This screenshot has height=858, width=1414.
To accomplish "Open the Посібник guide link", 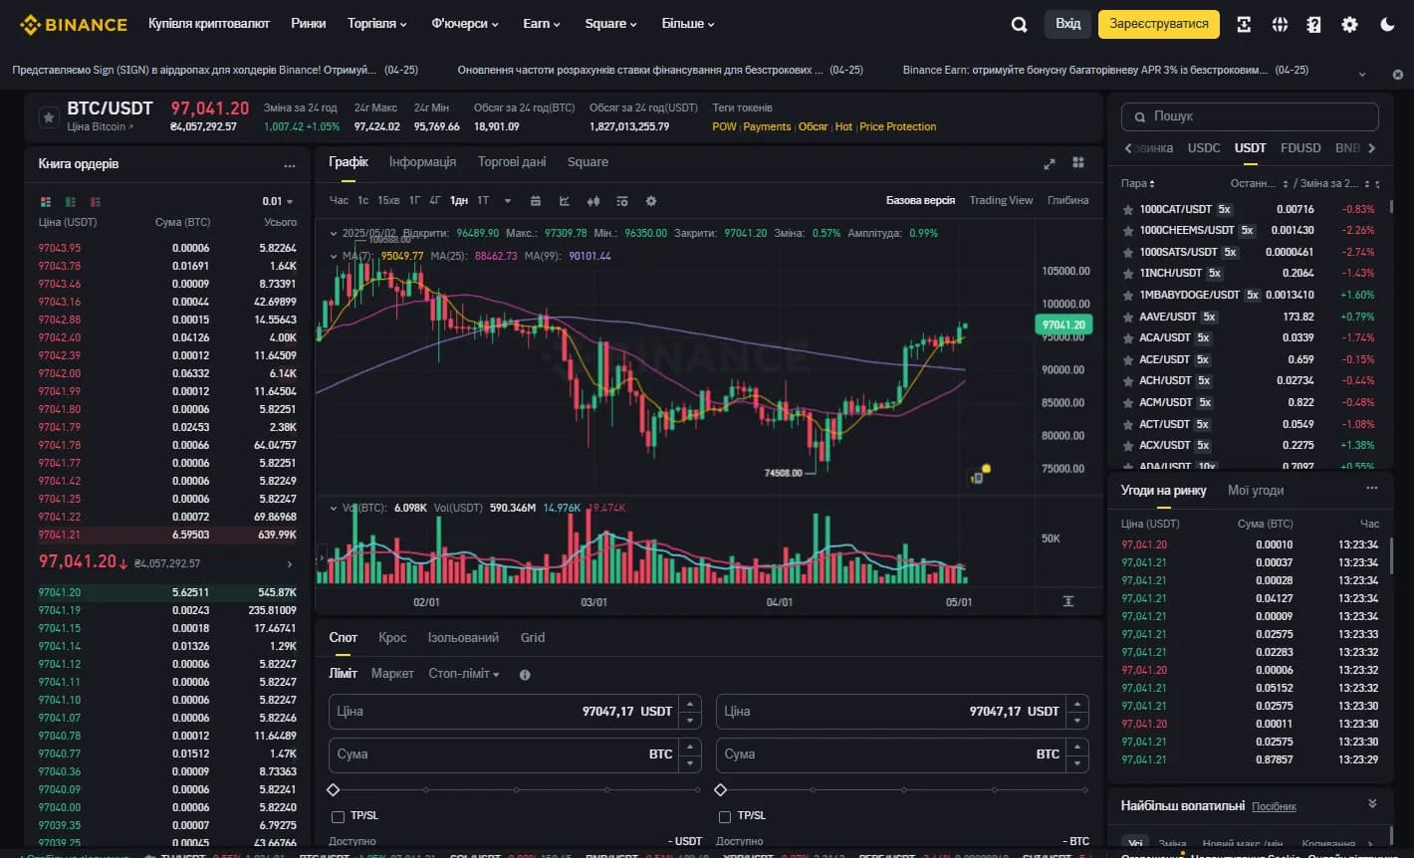I will 1274,807.
